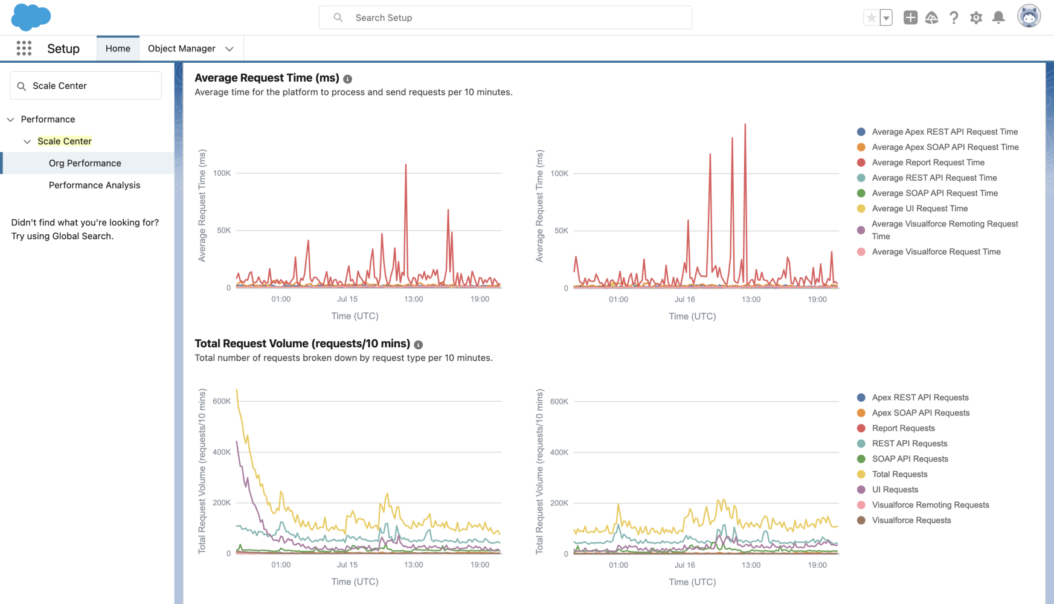The image size is (1054, 604).
Task: Select Org Performance in the sidebar
Action: (85, 163)
